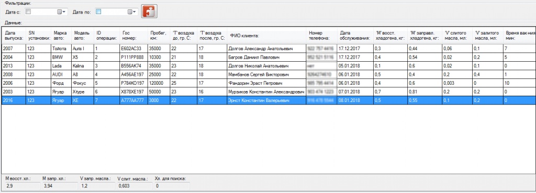536x193 pixels.
Task: Select plate number 'A777AA777'
Action: (133, 100)
